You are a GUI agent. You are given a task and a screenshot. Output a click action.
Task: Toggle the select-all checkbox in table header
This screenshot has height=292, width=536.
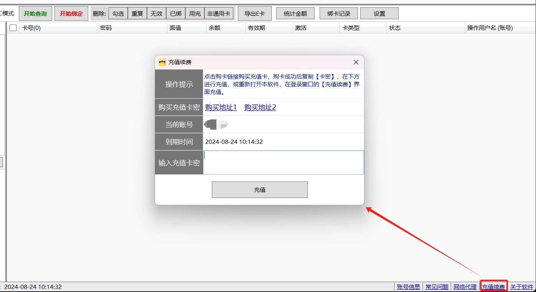[13, 28]
